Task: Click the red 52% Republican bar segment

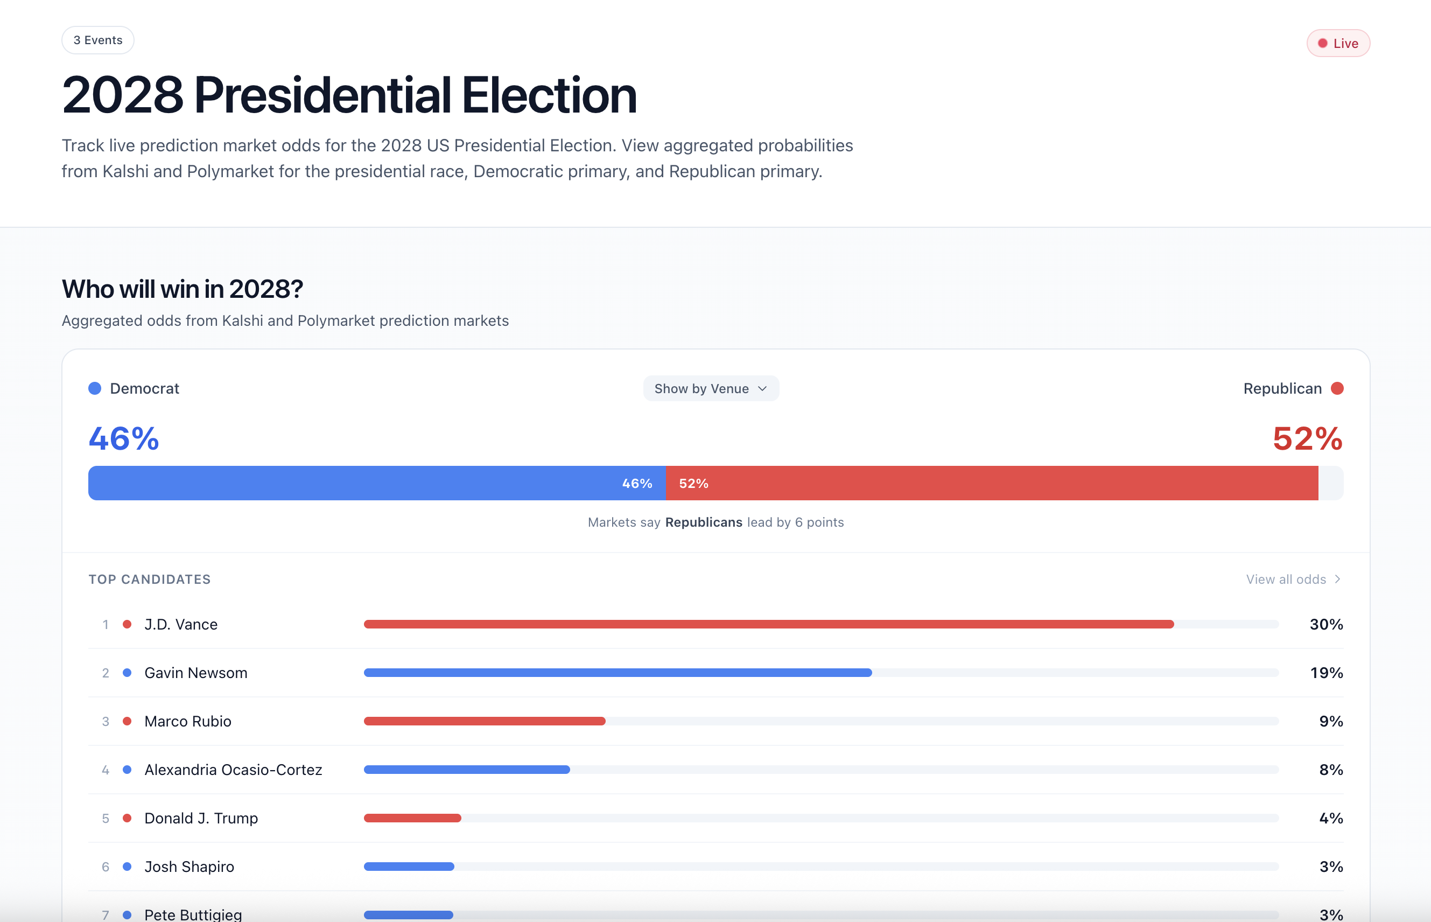Action: click(992, 483)
